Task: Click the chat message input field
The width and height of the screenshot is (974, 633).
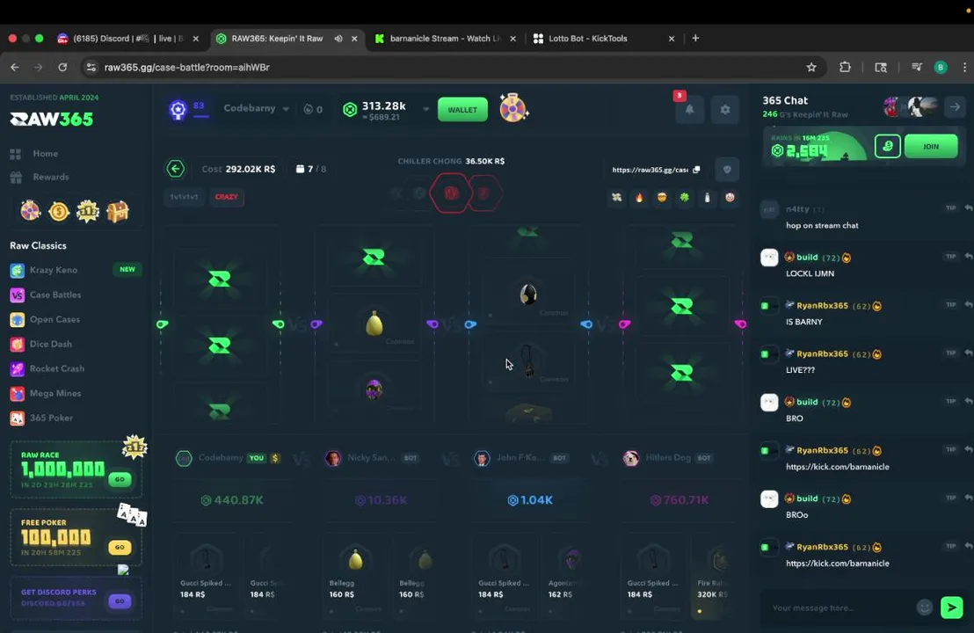Action: [x=840, y=608]
